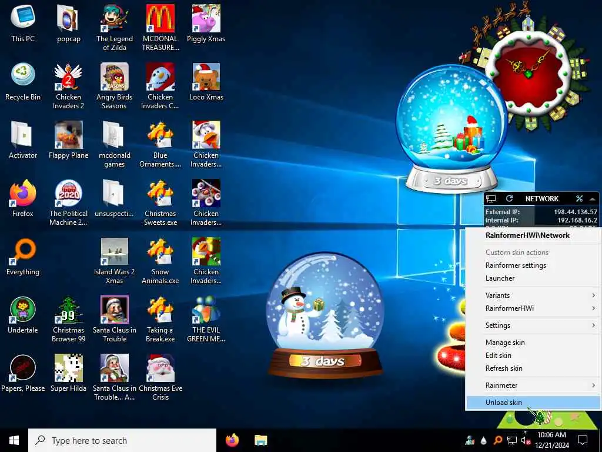Select the Angry Birds Seasons icon
The image size is (602, 452).
pos(115,86)
